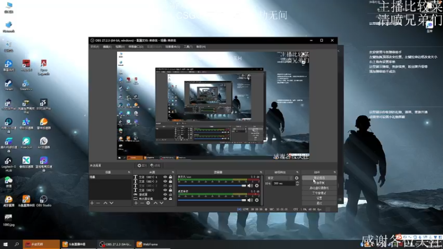
Task: Click the start virtual camera button
Action: [319, 188]
